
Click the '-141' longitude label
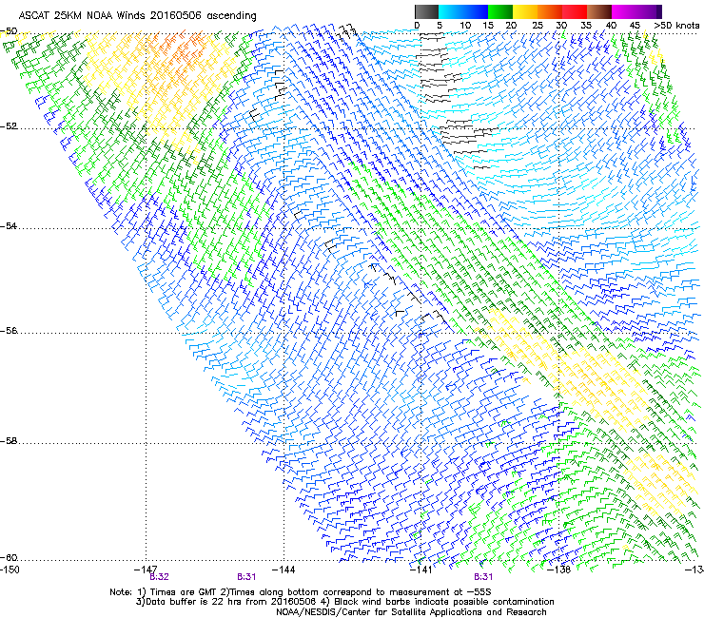coord(421,570)
